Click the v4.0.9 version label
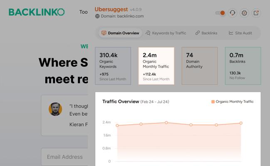The width and height of the screenshot is (270, 166). 136,10
